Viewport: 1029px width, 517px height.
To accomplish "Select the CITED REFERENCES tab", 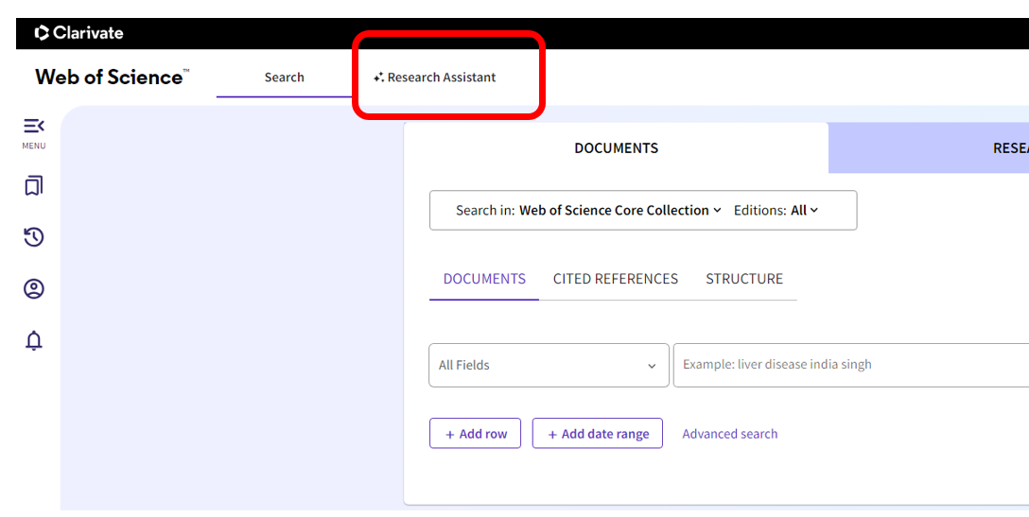I will click(616, 279).
